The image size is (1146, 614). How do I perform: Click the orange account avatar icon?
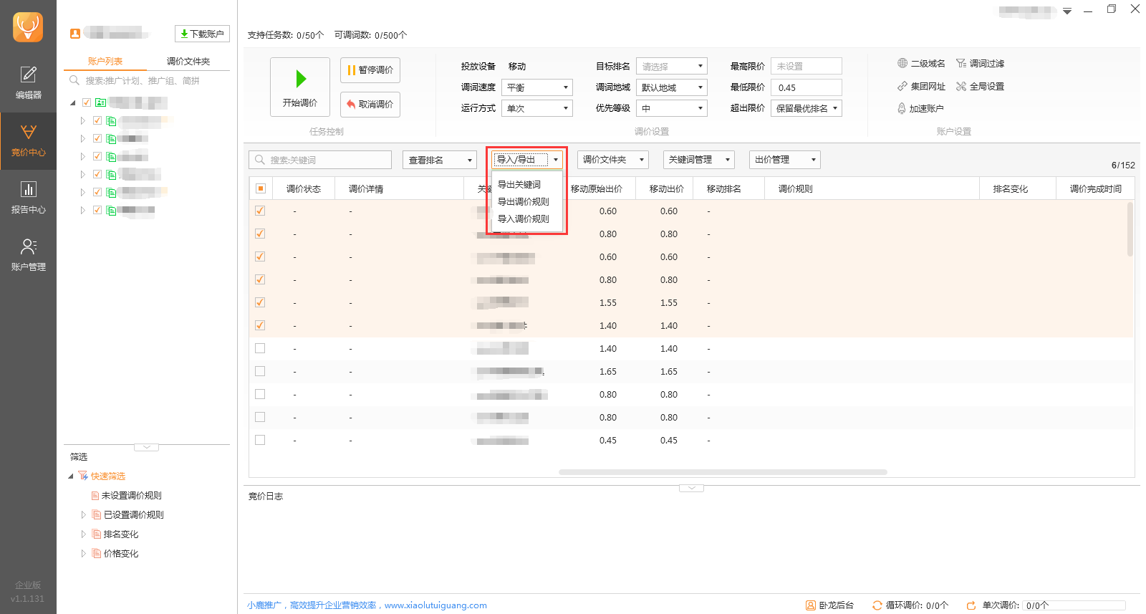point(75,33)
